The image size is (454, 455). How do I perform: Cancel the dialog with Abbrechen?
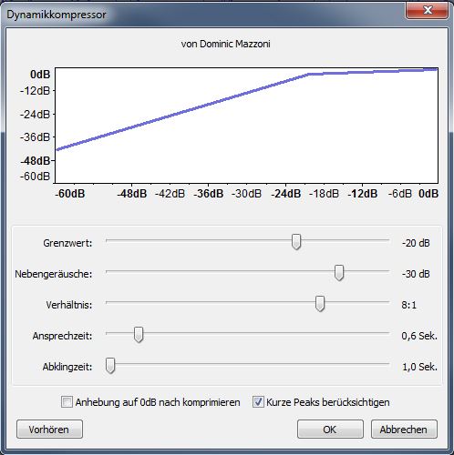[404, 430]
